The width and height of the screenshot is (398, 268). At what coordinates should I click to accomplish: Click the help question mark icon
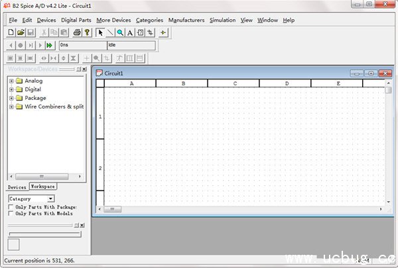(86, 32)
